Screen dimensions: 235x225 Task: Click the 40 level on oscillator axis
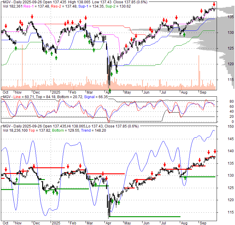tap(232, 111)
